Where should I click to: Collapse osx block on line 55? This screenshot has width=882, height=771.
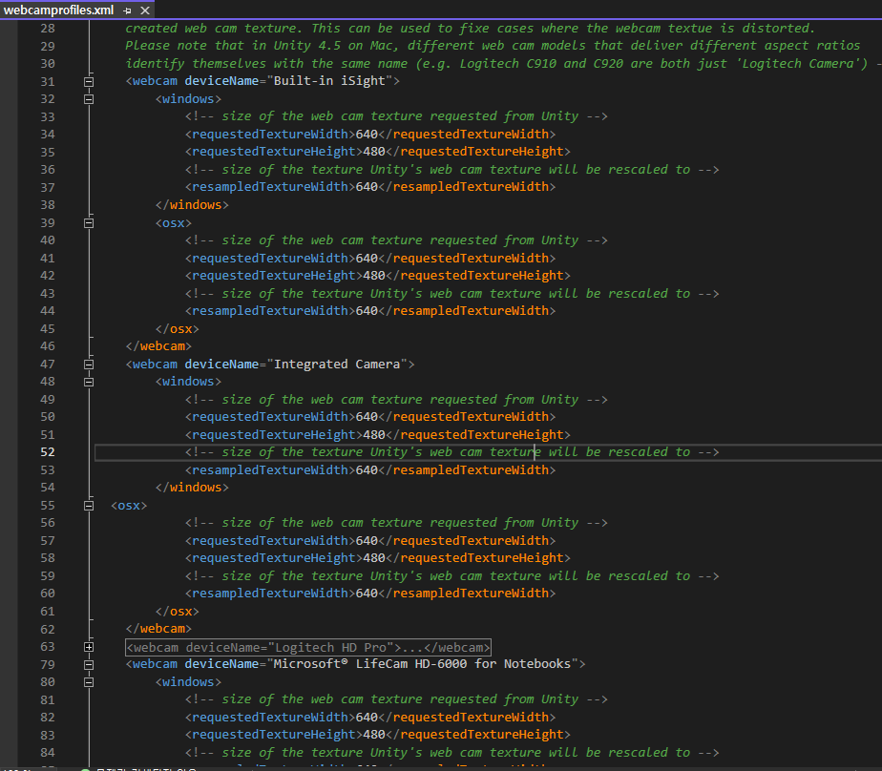coord(89,506)
